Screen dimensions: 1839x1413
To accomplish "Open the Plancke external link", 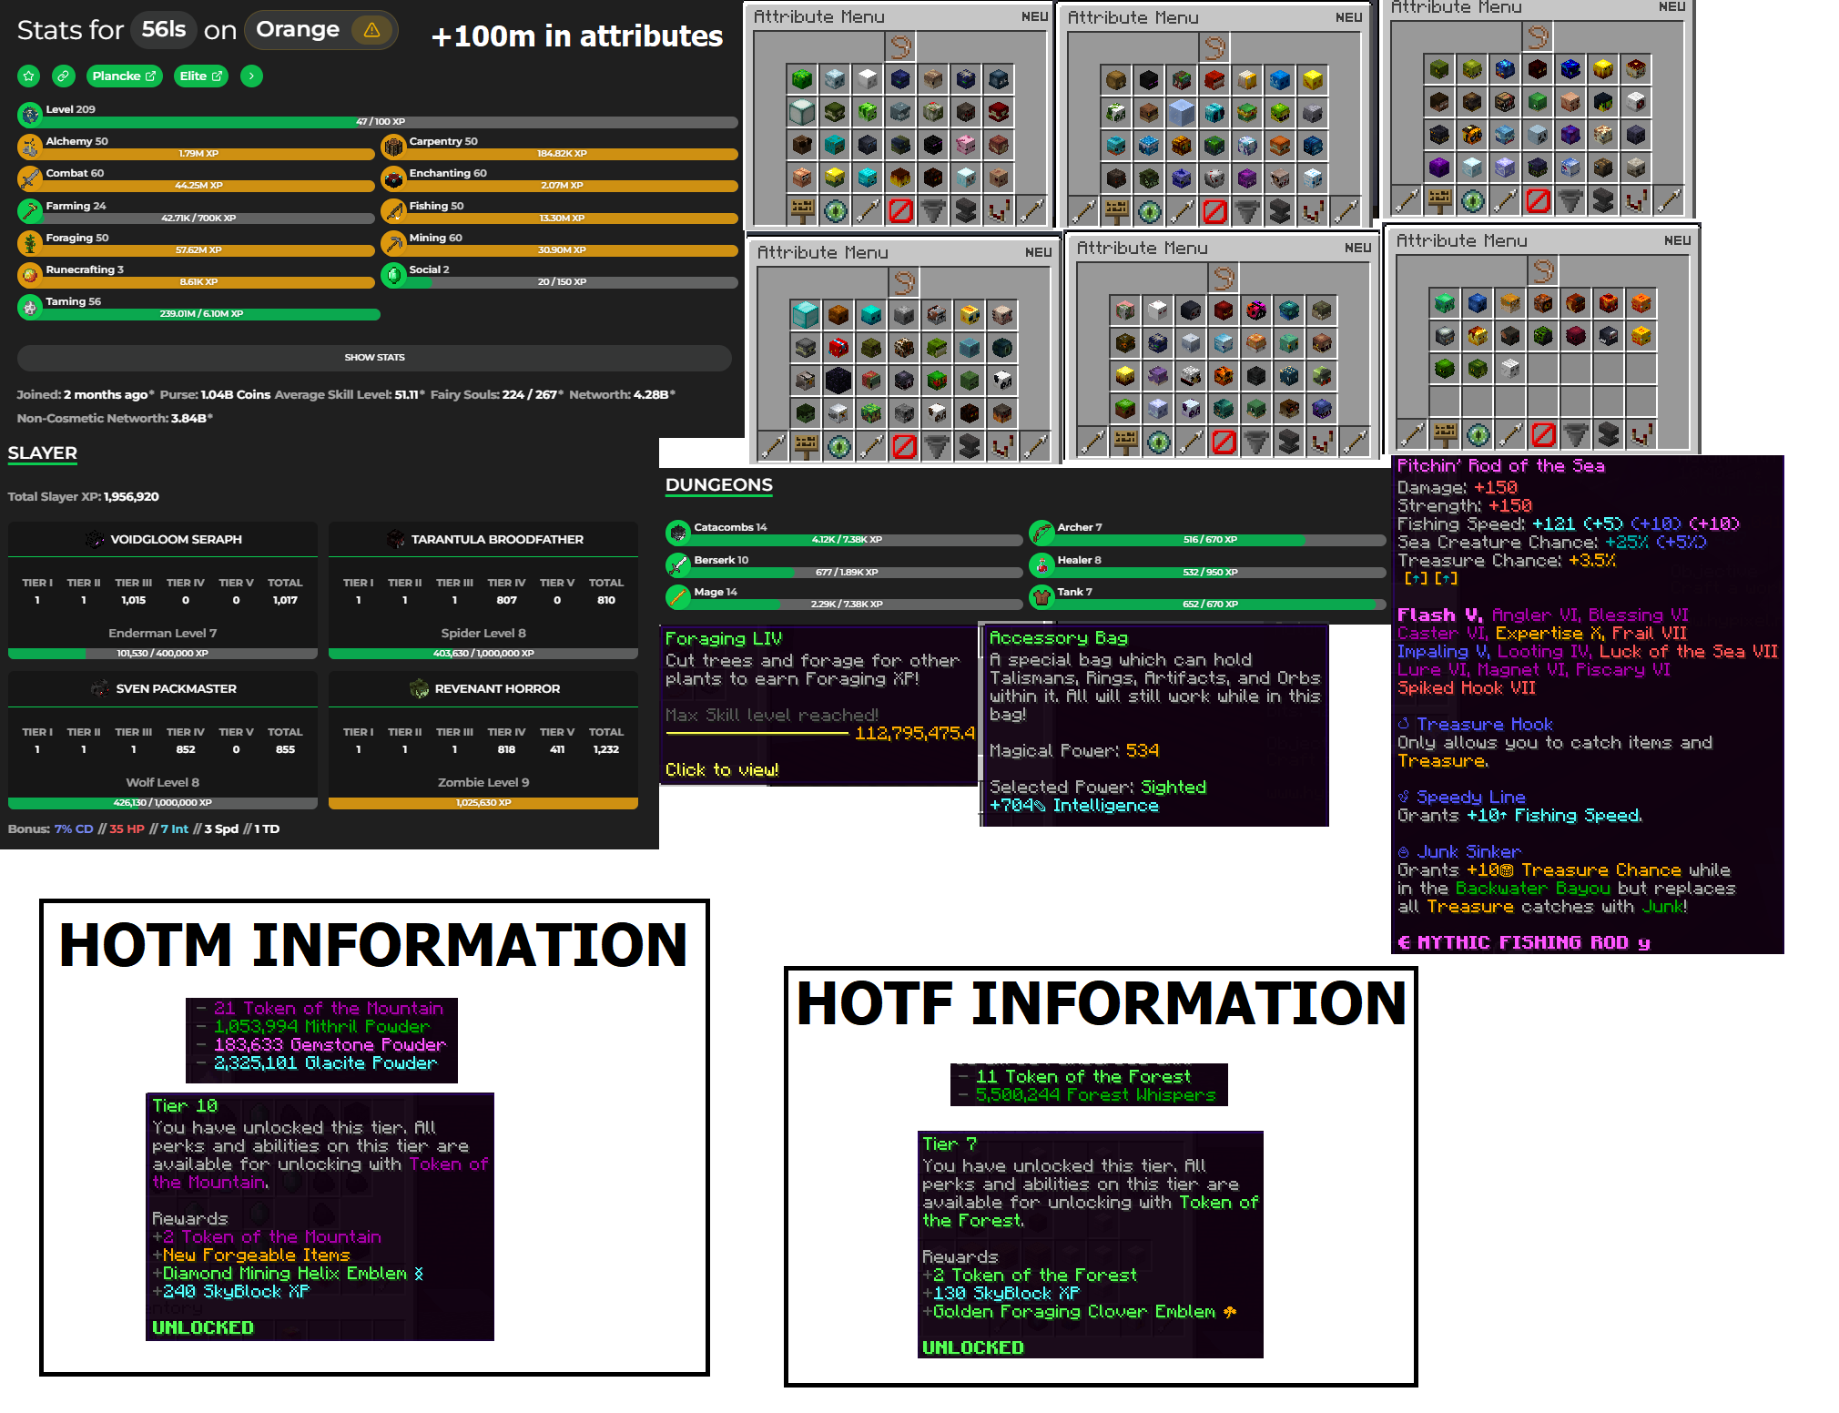I will tap(124, 76).
